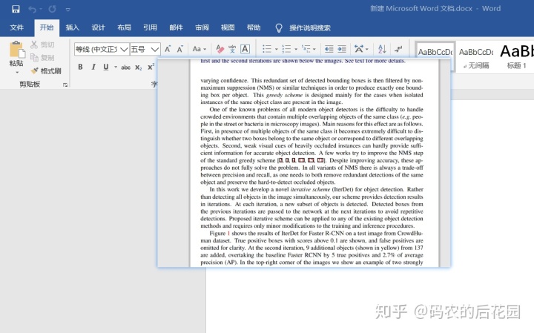This screenshot has height=333, width=534.
Task: Clear all formatting with eraser icon
Action: click(x=220, y=49)
